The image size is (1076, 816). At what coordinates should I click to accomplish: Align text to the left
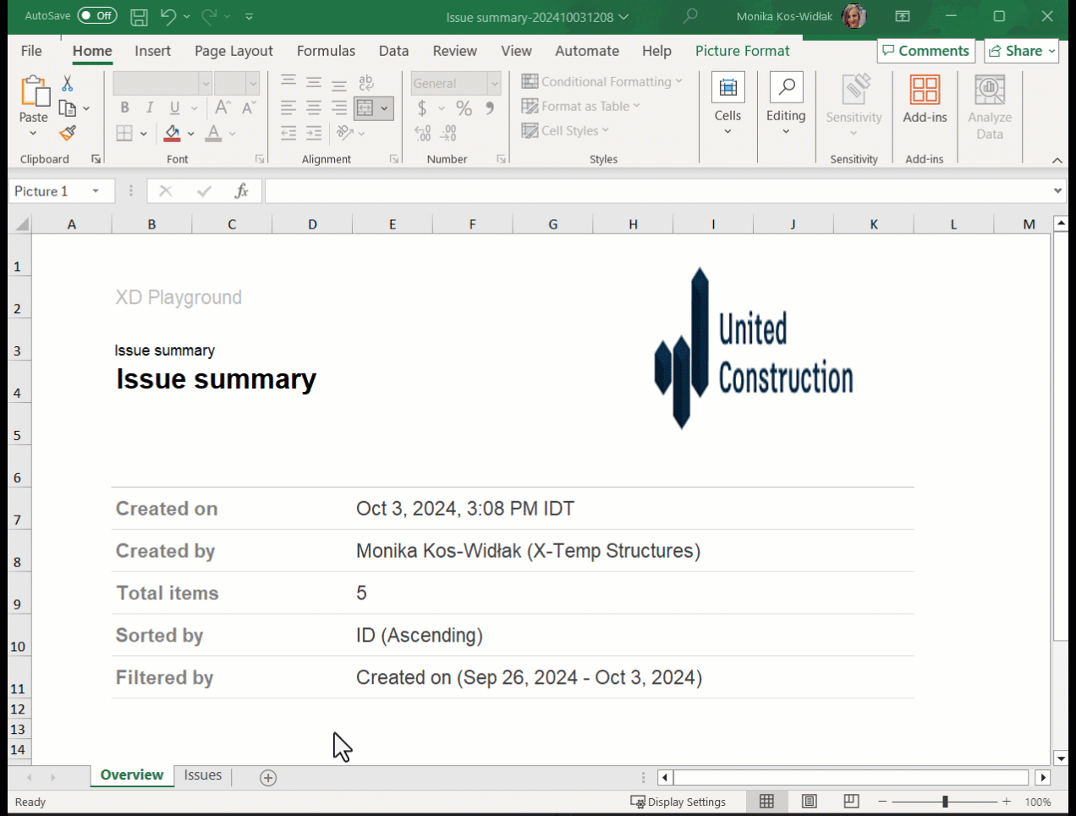288,108
